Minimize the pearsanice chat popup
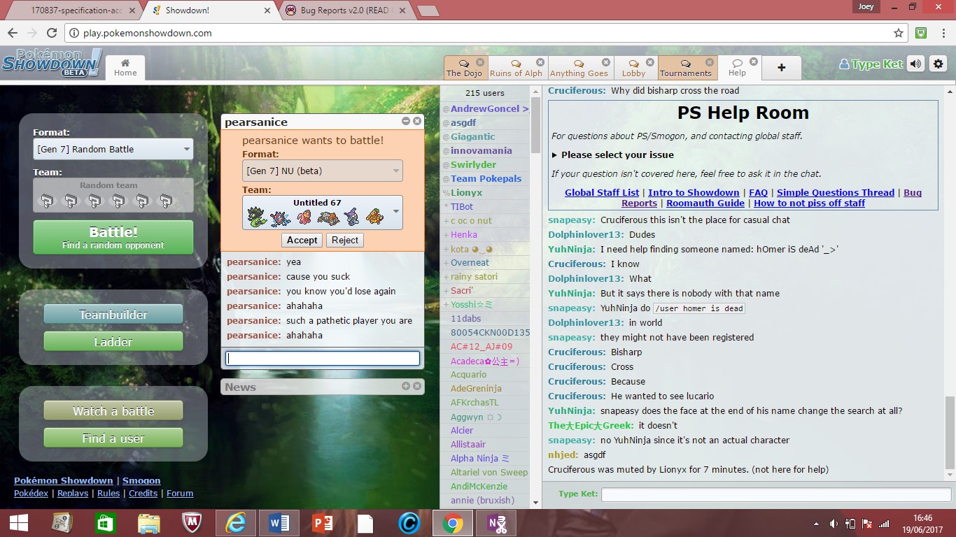The height and width of the screenshot is (537, 956). tap(406, 122)
